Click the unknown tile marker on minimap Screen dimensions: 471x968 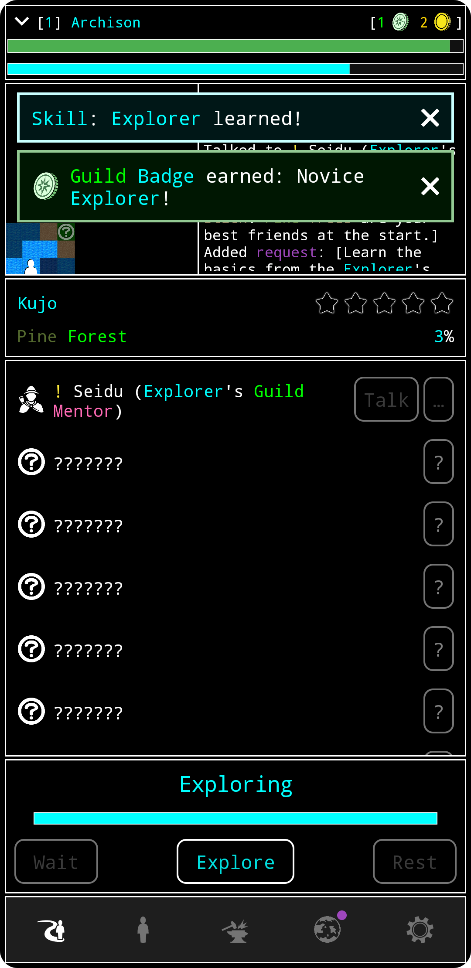click(x=66, y=232)
